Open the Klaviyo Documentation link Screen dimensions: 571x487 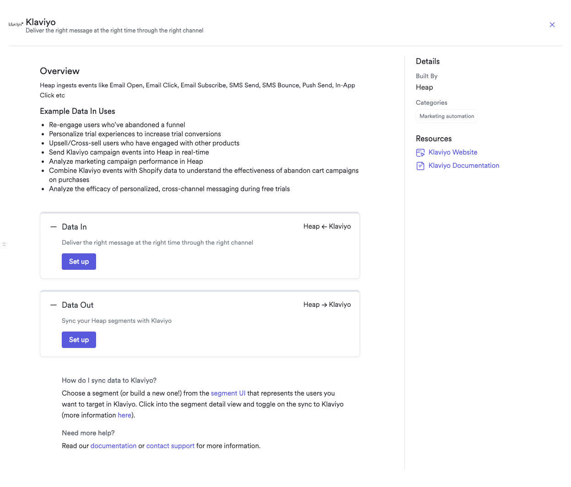(463, 166)
